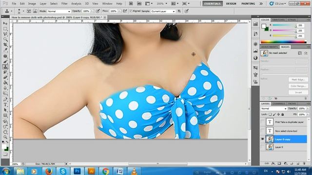Switch to the Design workspace
This screenshot has height=175, width=312.
coord(231,3)
